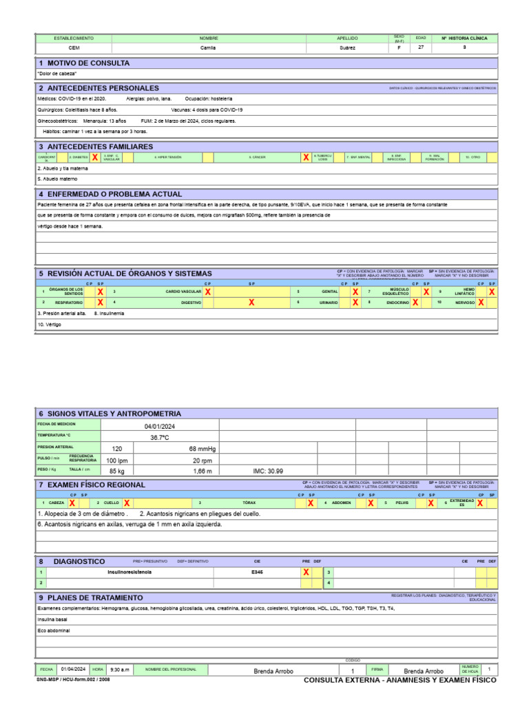
Task: Click the Apellido field containing Suárez
Action: 347,48
